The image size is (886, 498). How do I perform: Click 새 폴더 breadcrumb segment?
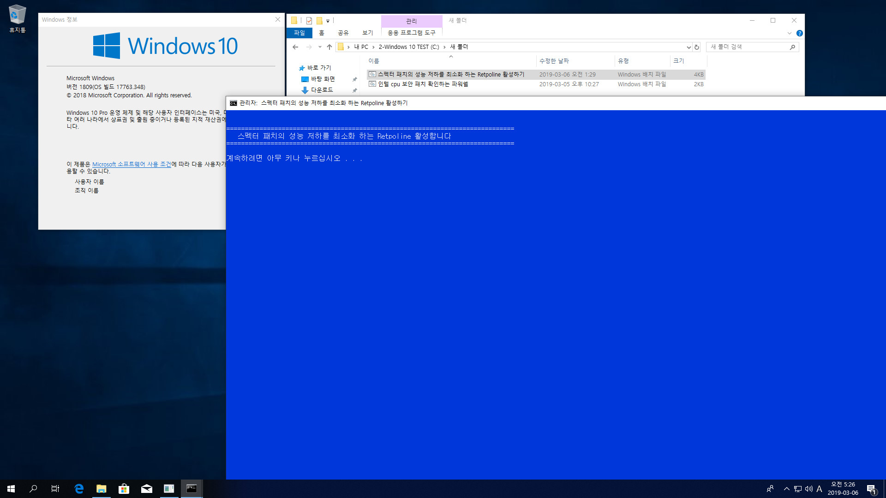(459, 47)
